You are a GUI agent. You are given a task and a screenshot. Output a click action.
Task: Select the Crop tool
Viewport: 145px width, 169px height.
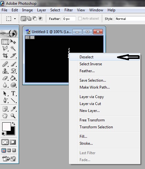point(5,55)
